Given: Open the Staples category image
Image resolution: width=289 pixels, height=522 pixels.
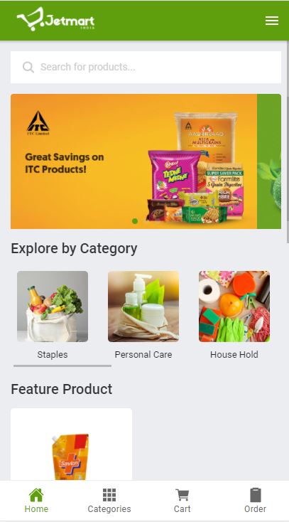Looking at the screenshot, I should point(53,307).
